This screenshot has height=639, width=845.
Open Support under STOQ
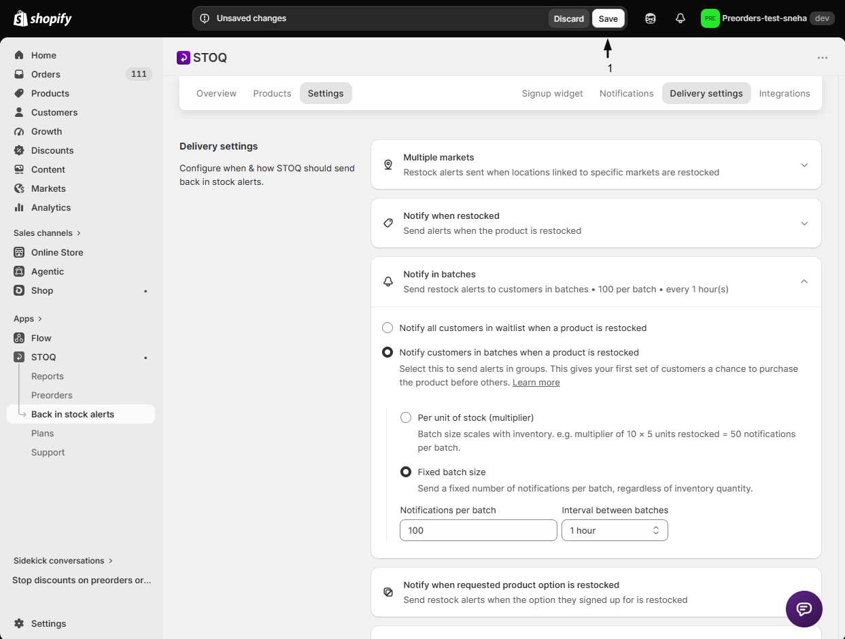click(48, 452)
